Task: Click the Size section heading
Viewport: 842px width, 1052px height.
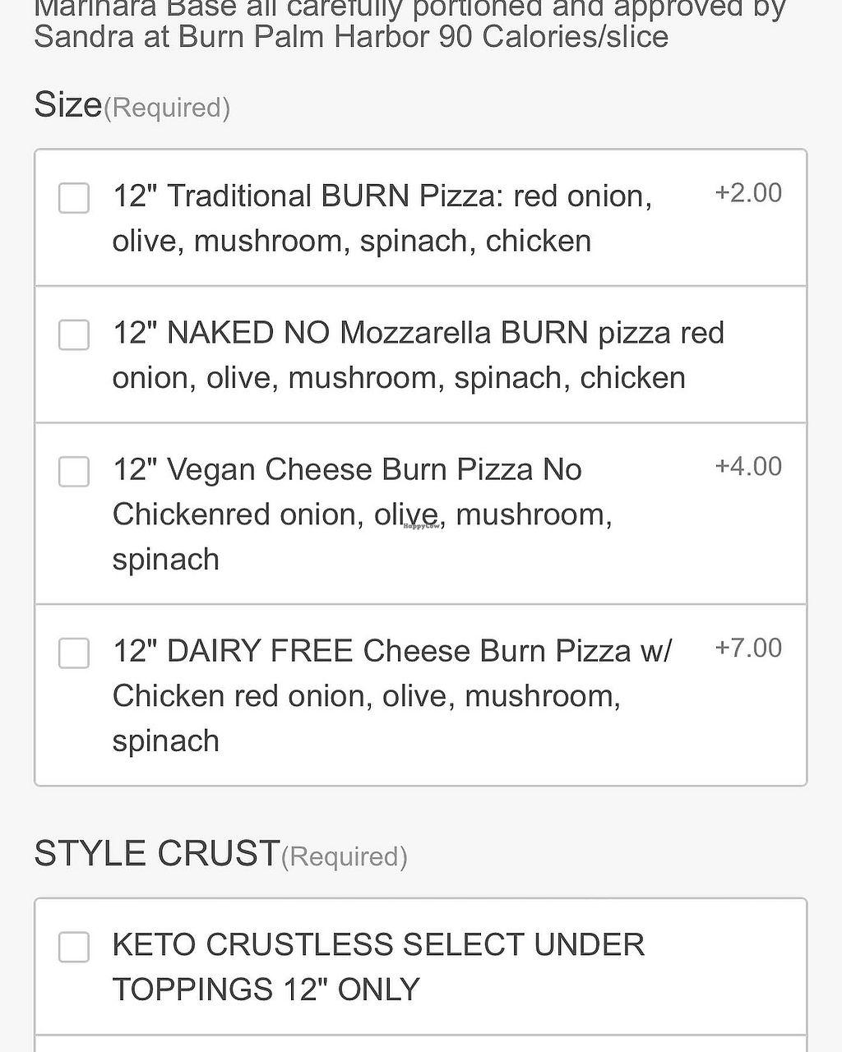Action: (67, 105)
